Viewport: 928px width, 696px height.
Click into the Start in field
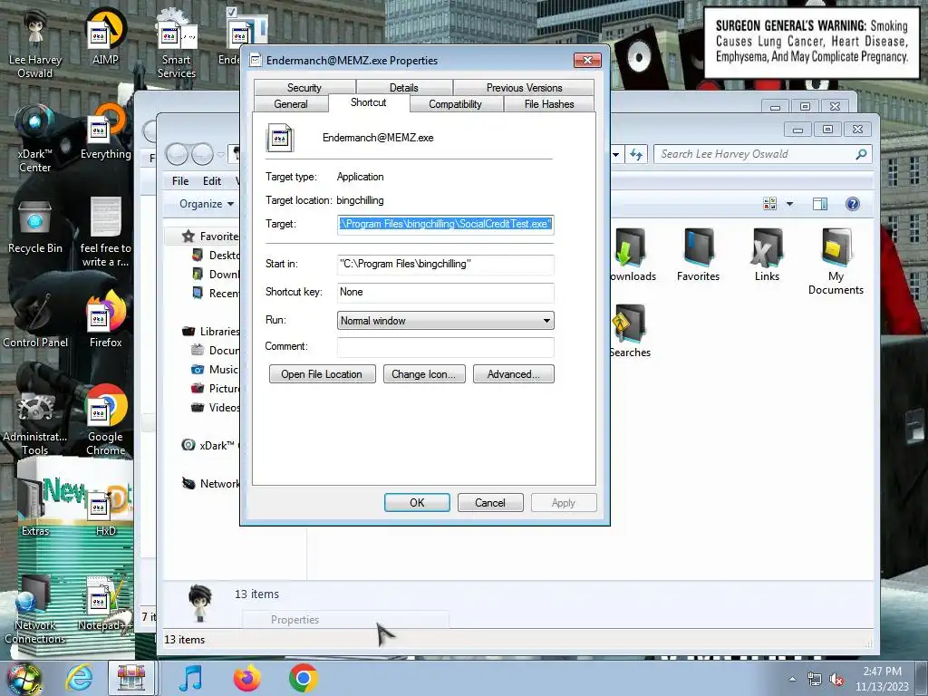[446, 264]
